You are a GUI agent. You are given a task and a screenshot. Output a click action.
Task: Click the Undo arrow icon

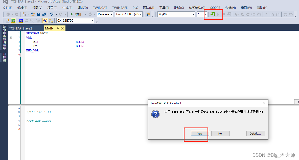coord(52,14)
